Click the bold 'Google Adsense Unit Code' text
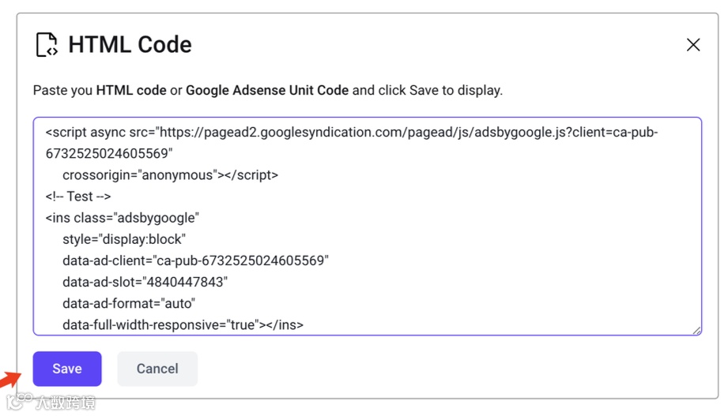Image resolution: width=728 pixels, height=416 pixels. [x=267, y=90]
